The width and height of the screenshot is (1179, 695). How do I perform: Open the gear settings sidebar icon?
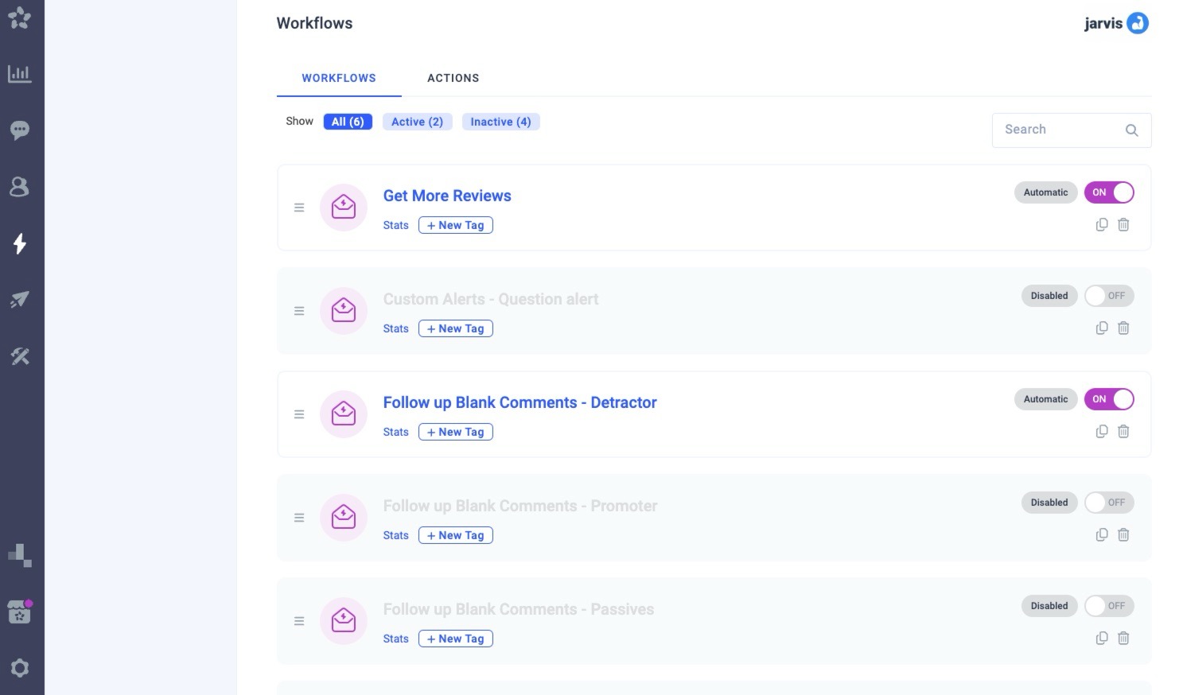tap(20, 668)
